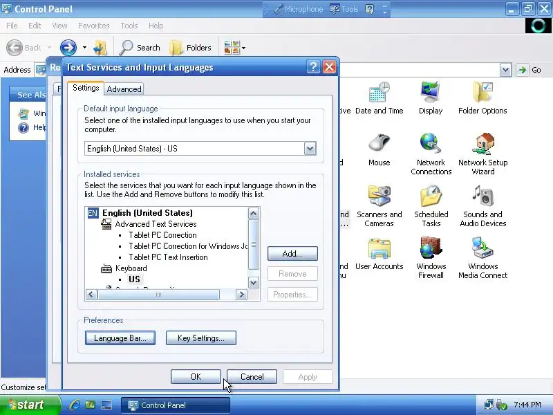The height and width of the screenshot is (415, 553).
Task: Click the Control Panel taskbar button
Action: point(176,405)
